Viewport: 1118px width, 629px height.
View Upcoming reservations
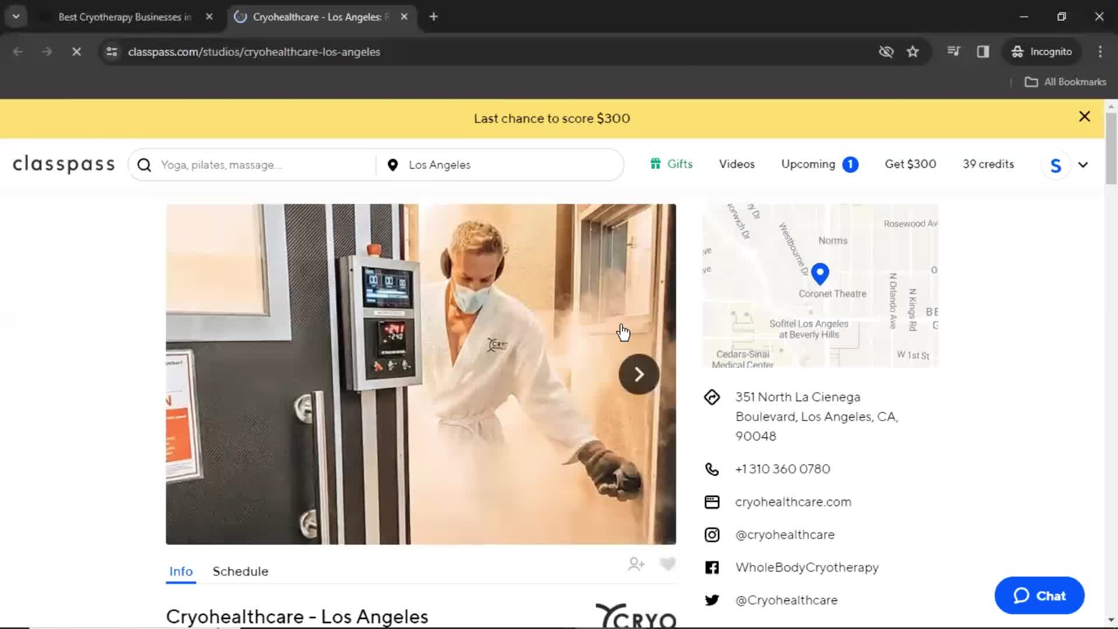tap(808, 164)
